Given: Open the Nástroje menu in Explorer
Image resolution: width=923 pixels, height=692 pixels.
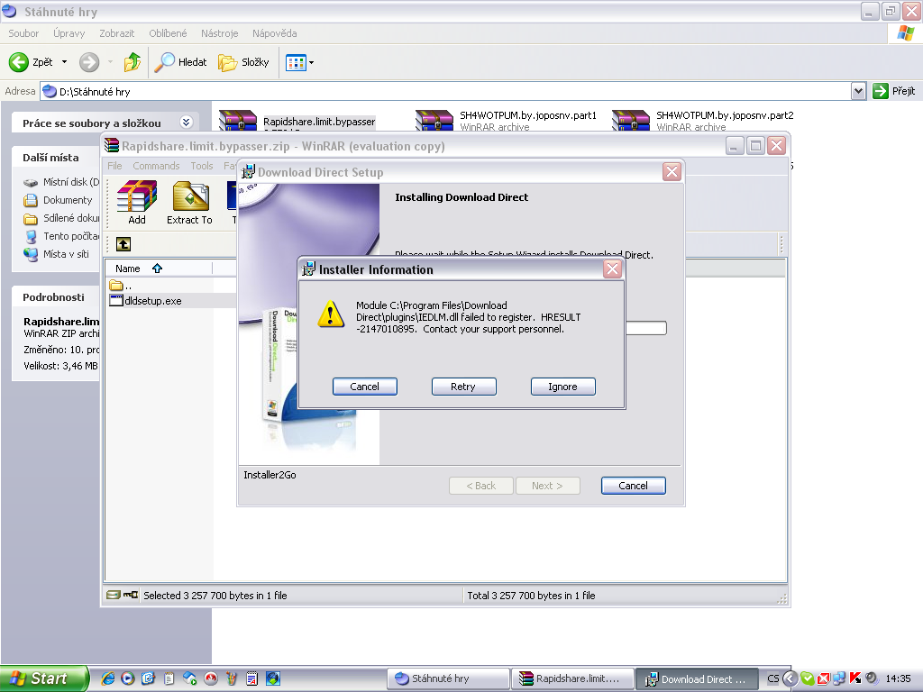Looking at the screenshot, I should [220, 33].
